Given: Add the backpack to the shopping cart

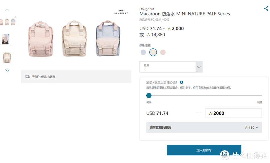Looking at the screenshot, I should (x=204, y=150).
